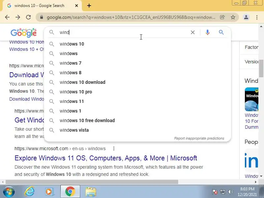Click the vertical scrollbar down arrow
264x198 pixels.
(x=261, y=176)
